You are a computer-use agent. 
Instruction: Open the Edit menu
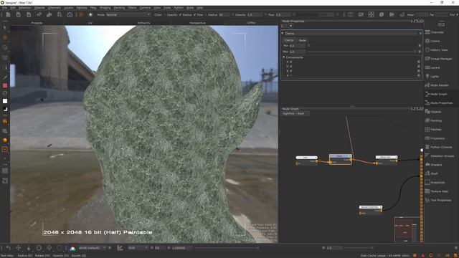pos(13,8)
